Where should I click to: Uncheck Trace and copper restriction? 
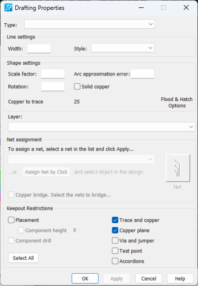(x=115, y=220)
